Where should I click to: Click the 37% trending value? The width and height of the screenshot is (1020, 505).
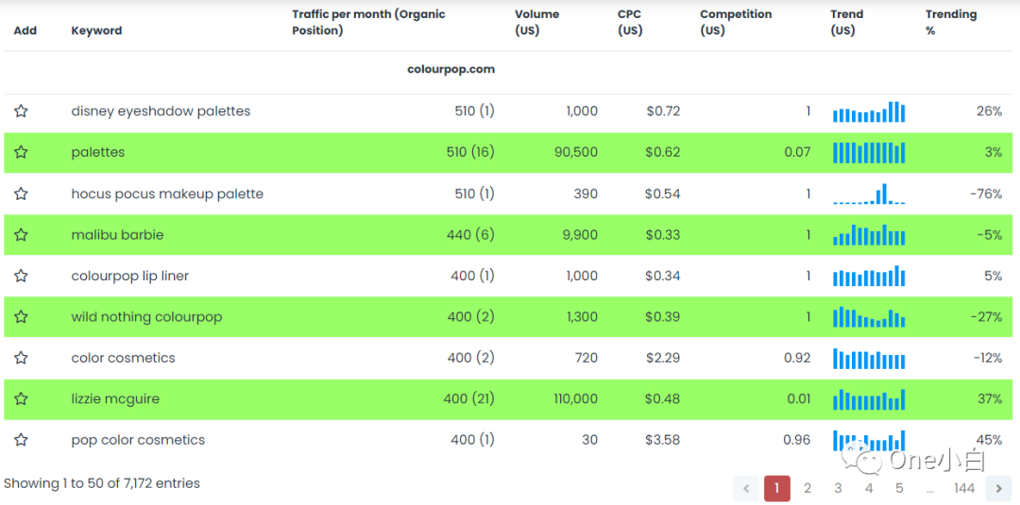pos(990,398)
